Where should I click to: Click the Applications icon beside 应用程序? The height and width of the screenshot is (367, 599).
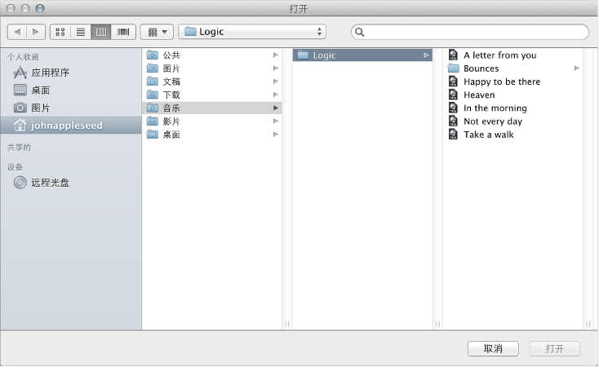click(20, 73)
